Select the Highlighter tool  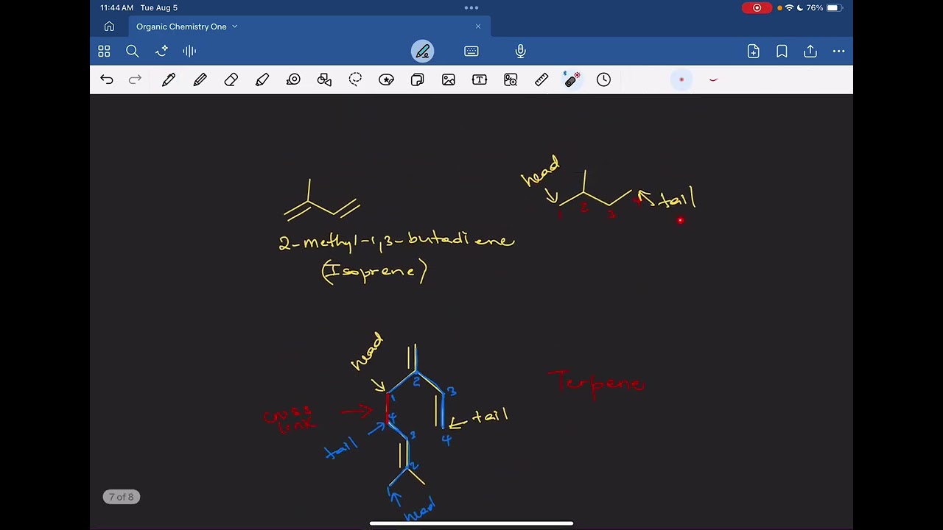coord(262,79)
